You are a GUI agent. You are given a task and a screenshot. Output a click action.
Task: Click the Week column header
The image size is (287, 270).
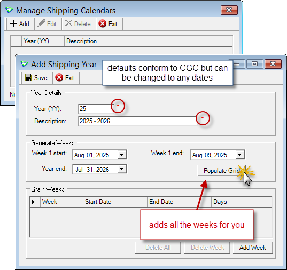click(x=61, y=202)
